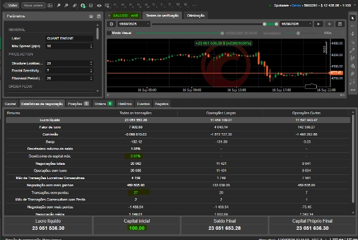This screenshot has width=358, height=240.
Task: Switch to the Capital tab
Action: 10,104
